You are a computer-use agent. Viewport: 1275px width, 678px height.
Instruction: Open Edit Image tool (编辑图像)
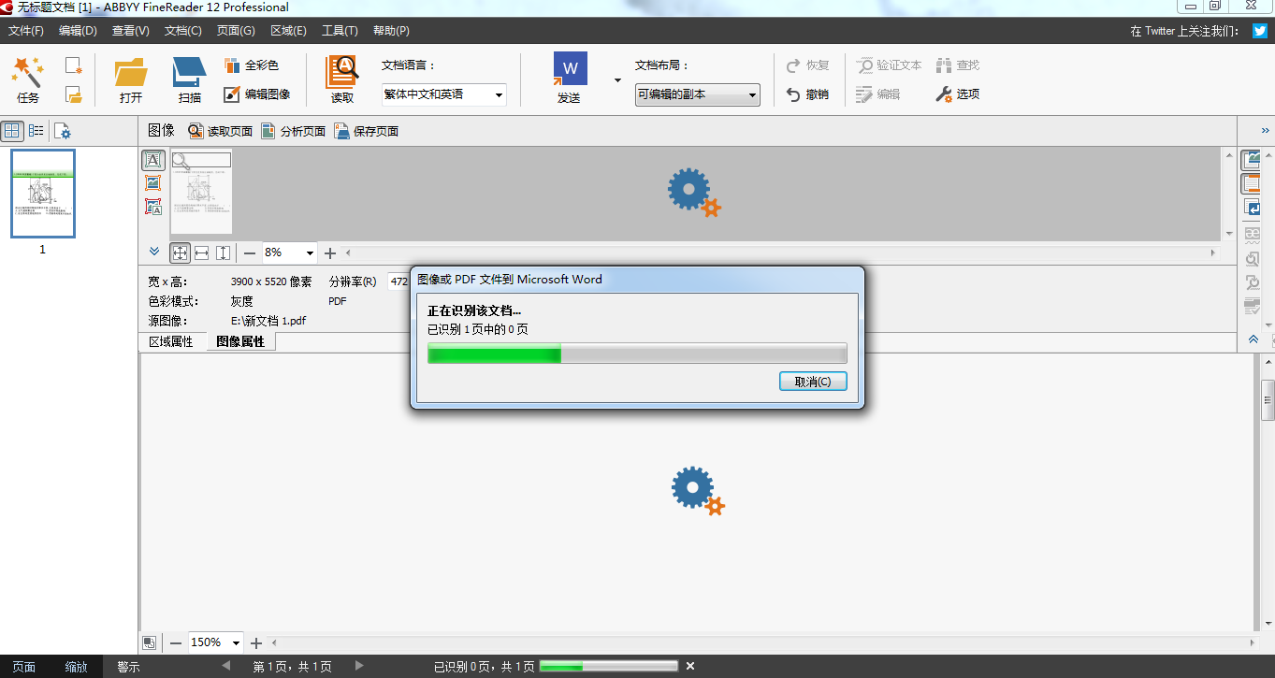point(257,94)
